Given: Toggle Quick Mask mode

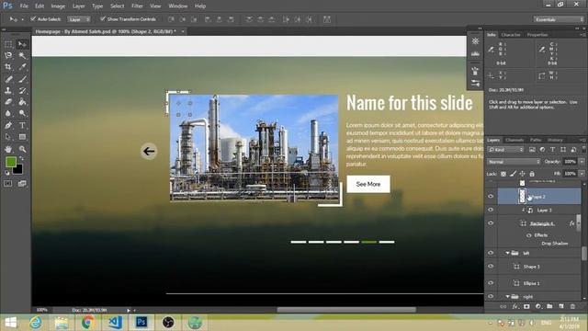Looking at the screenshot, I should pos(8,184).
